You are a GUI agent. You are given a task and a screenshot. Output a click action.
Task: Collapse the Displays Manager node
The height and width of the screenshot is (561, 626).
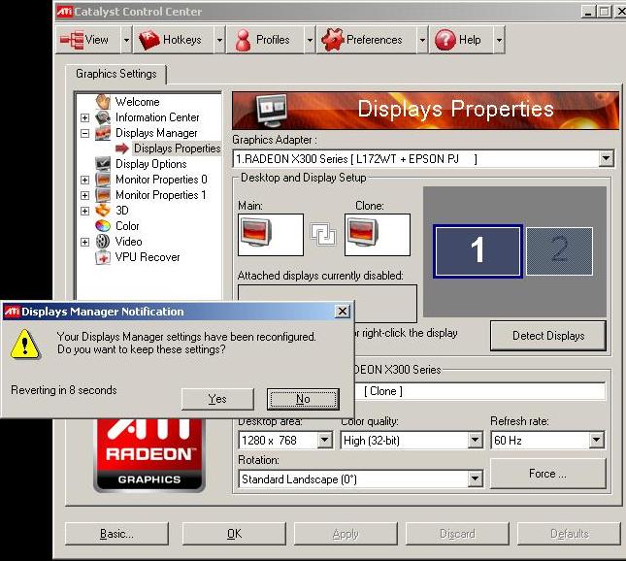pyautogui.click(x=84, y=133)
